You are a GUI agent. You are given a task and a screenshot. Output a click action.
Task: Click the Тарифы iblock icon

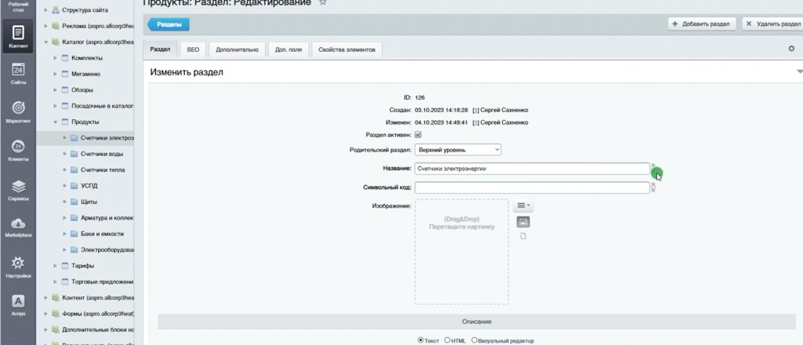(x=65, y=266)
